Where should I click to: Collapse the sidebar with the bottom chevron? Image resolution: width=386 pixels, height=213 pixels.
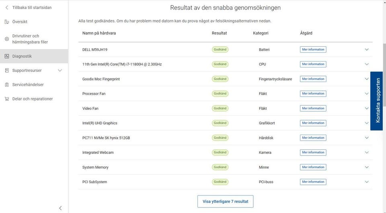(x=60, y=208)
